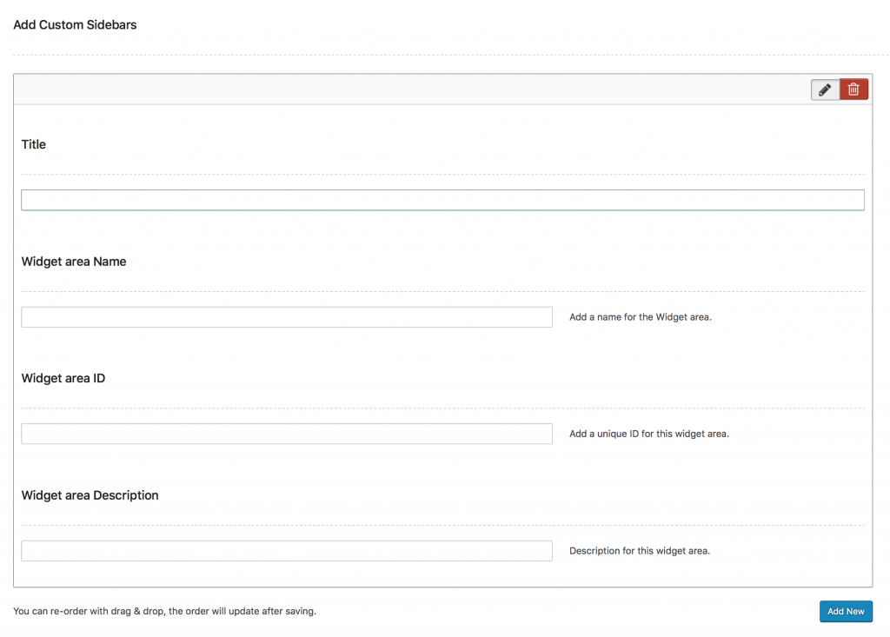Click the Add Custom Sidebars heading

tap(75, 24)
